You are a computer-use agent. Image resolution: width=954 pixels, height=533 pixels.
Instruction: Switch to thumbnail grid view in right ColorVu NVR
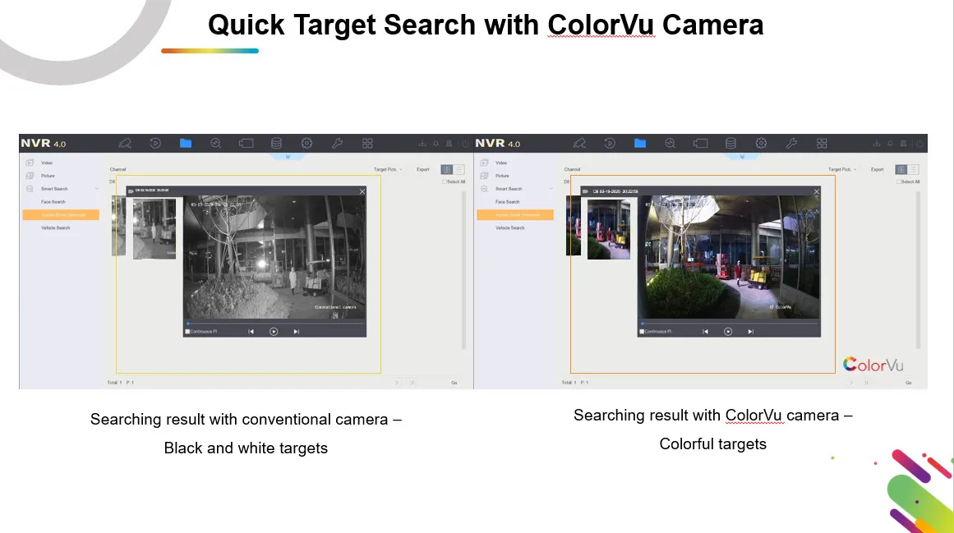(901, 169)
